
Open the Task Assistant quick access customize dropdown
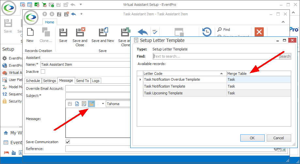(82, 14)
